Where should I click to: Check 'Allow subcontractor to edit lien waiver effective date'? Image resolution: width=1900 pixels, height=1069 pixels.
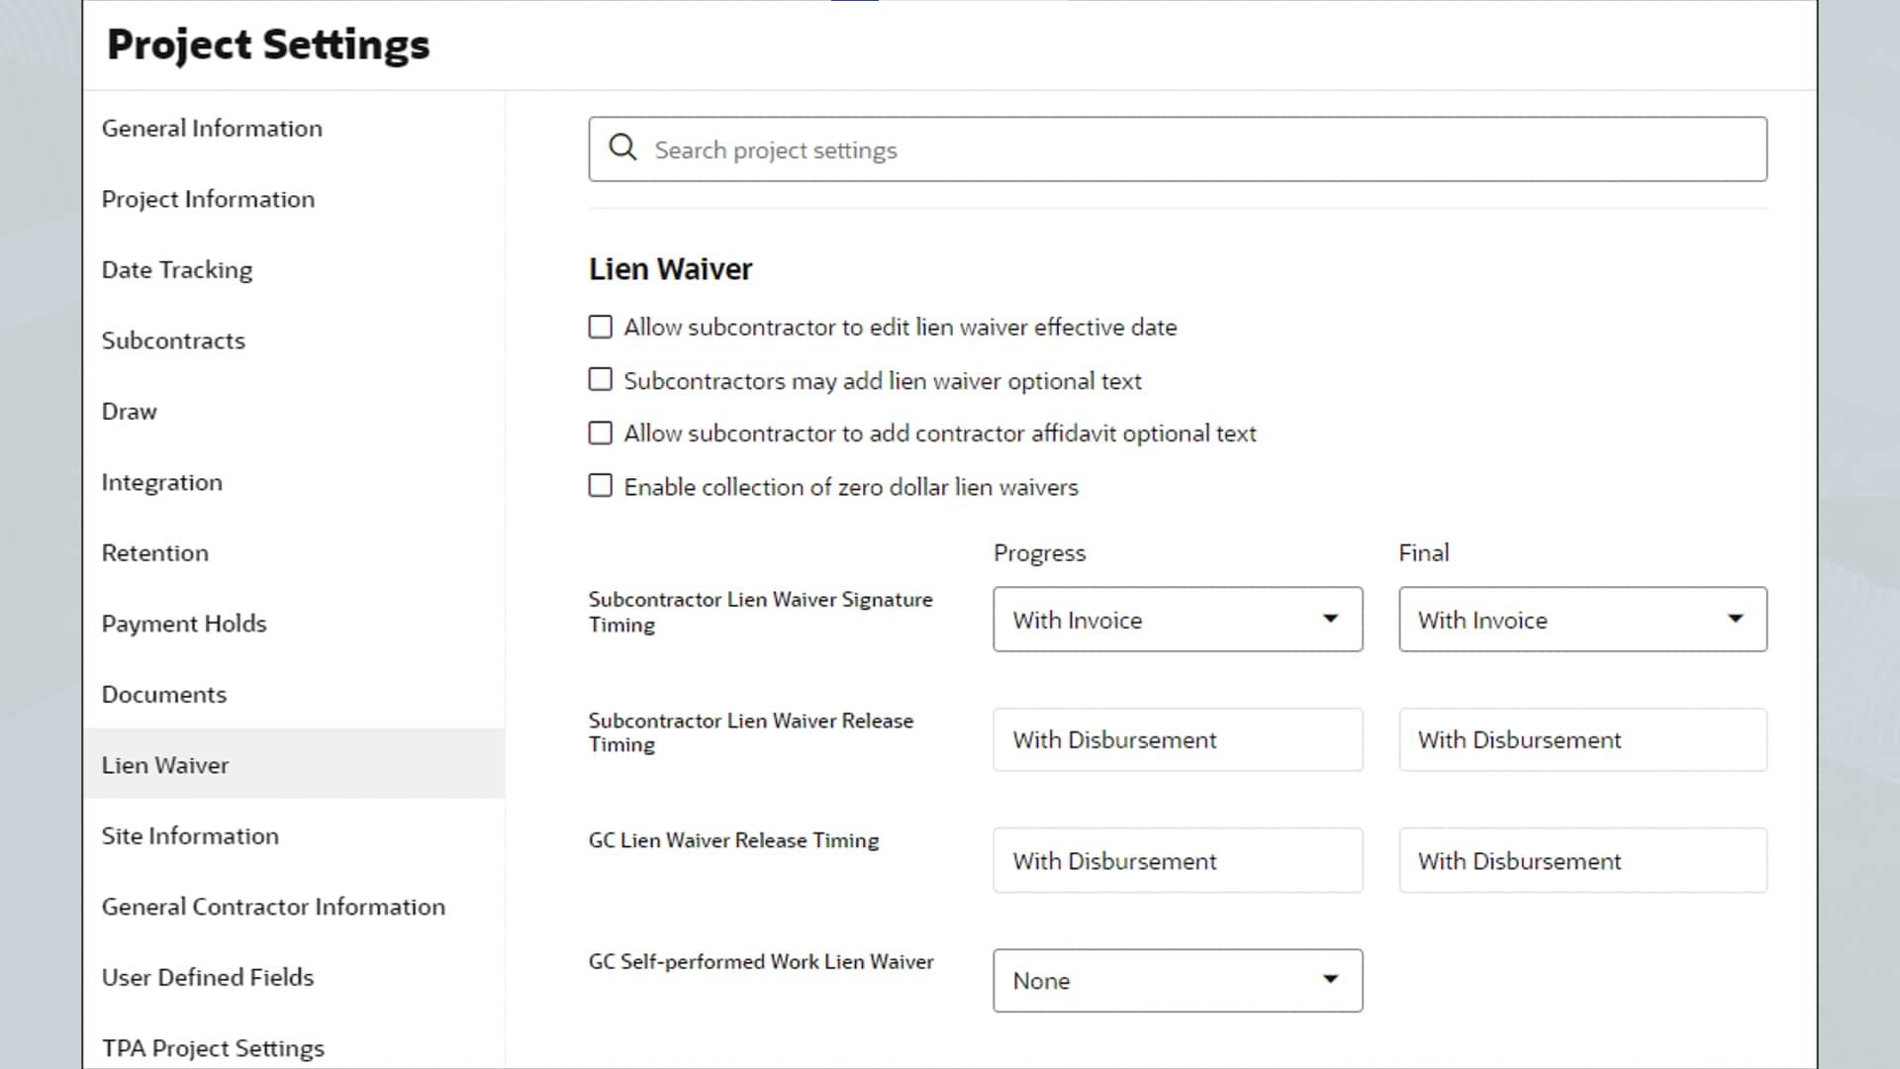600,328
